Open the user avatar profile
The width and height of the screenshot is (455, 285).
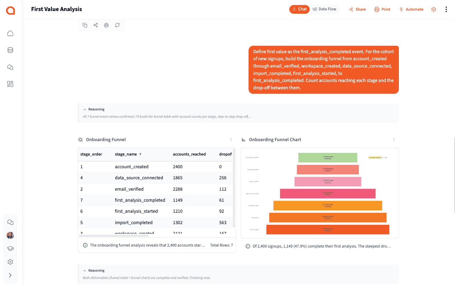[10, 235]
